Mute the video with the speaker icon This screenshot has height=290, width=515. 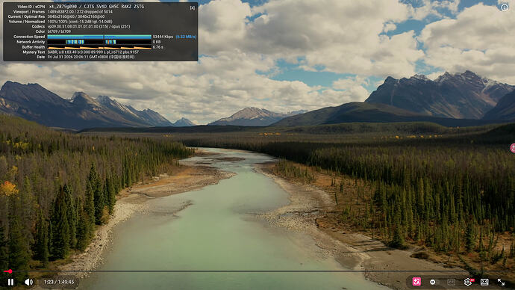pyautogui.click(x=28, y=282)
